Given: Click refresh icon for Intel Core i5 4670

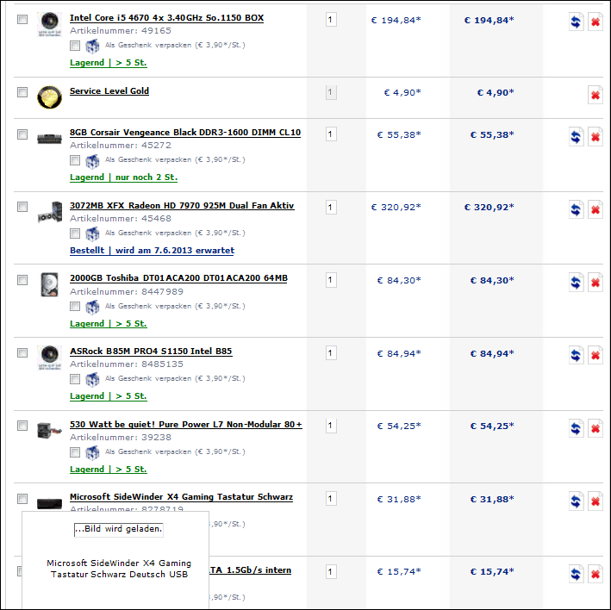Looking at the screenshot, I should point(576,22).
